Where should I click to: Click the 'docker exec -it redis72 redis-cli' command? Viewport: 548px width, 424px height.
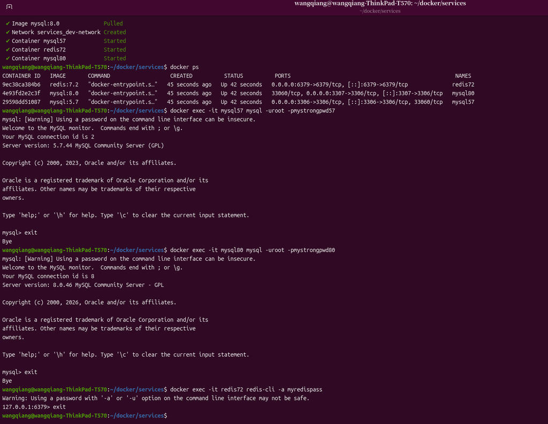(246, 389)
